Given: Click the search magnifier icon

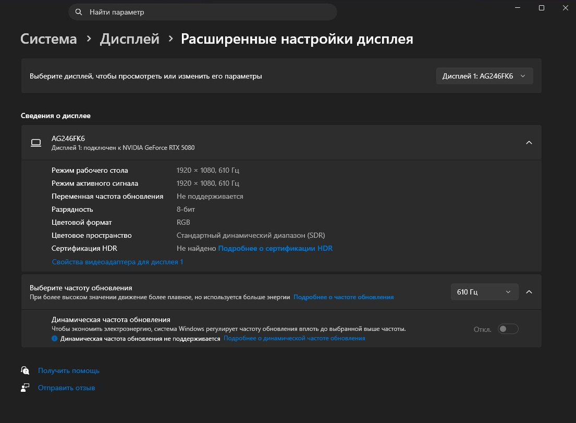Looking at the screenshot, I should click(79, 12).
